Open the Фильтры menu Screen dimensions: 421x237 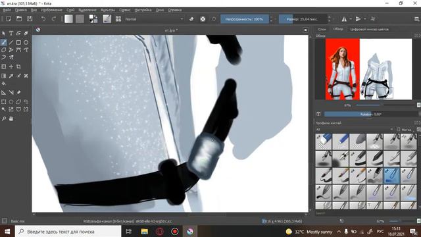pos(108,10)
